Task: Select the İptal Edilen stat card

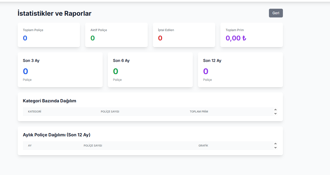Action: click(184, 35)
